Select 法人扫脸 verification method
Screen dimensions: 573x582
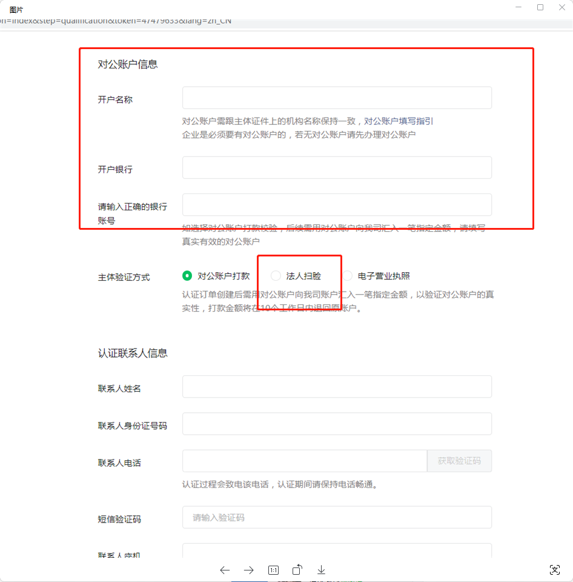(x=276, y=276)
